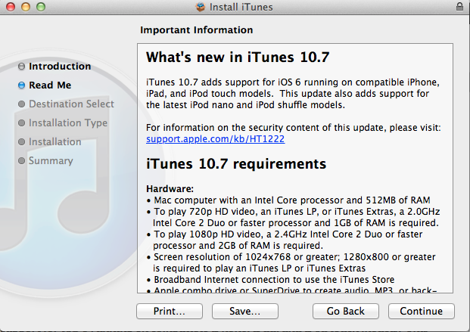Screen dimensions: 470x332
Task: Click the Installation step label
Action: 54,141
